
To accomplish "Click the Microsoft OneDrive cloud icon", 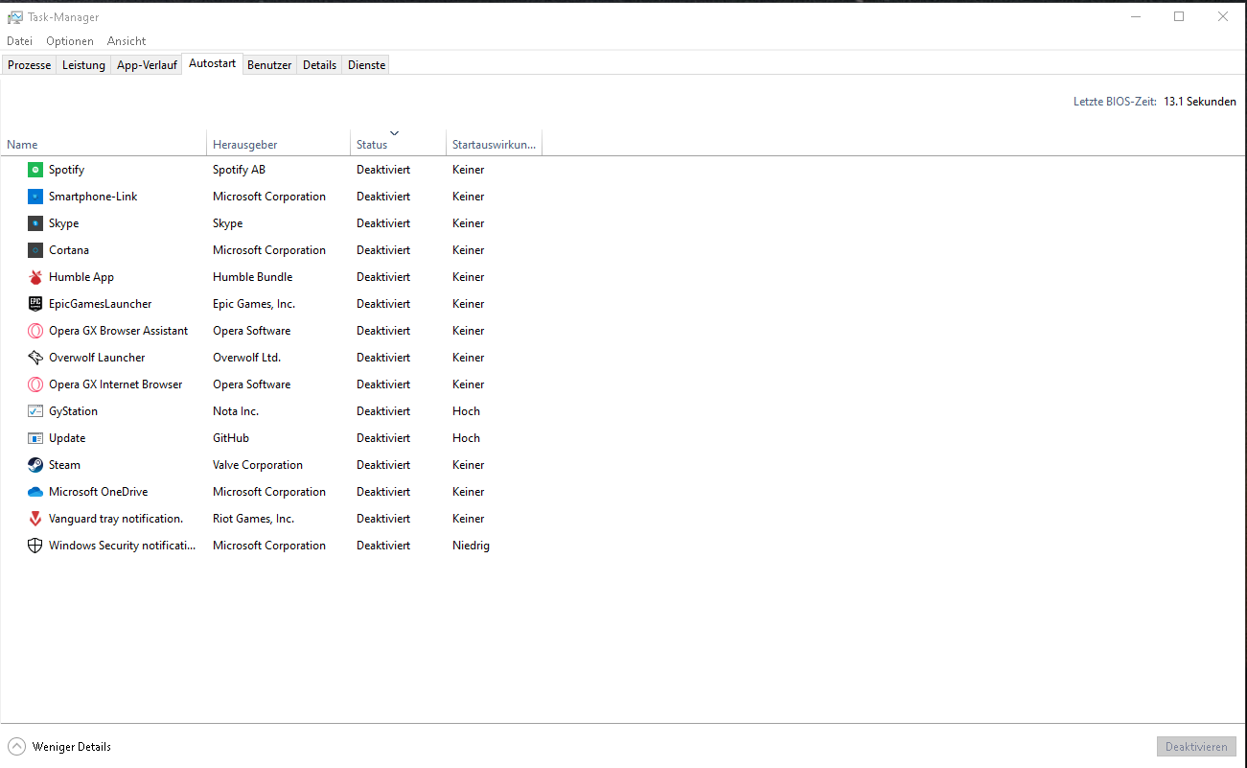I will click(x=35, y=492).
